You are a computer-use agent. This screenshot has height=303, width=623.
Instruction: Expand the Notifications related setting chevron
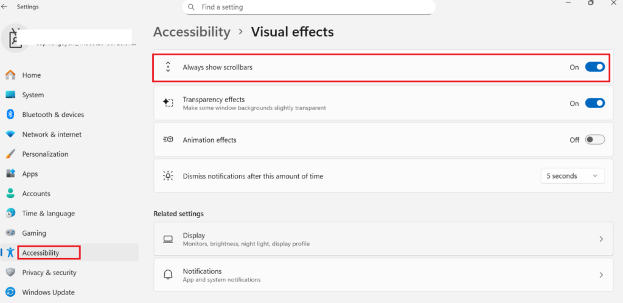click(601, 275)
